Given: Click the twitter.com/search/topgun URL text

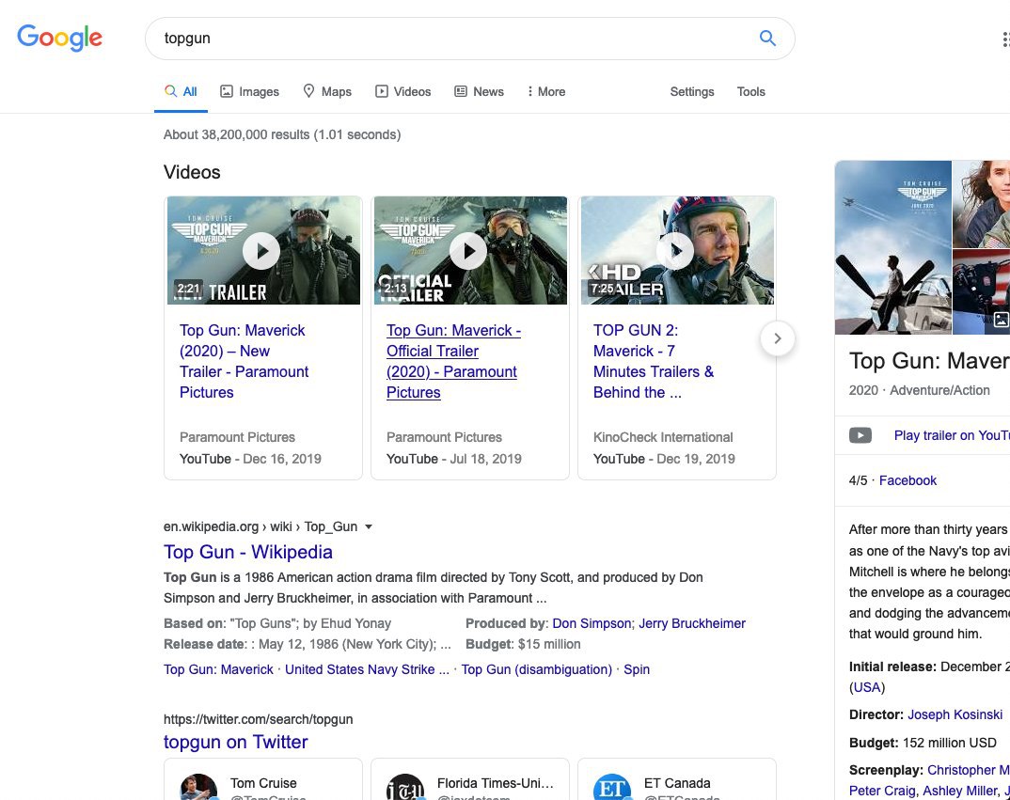Looking at the screenshot, I should point(259,719).
